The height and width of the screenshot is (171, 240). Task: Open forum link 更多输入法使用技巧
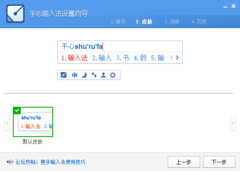point(63,162)
